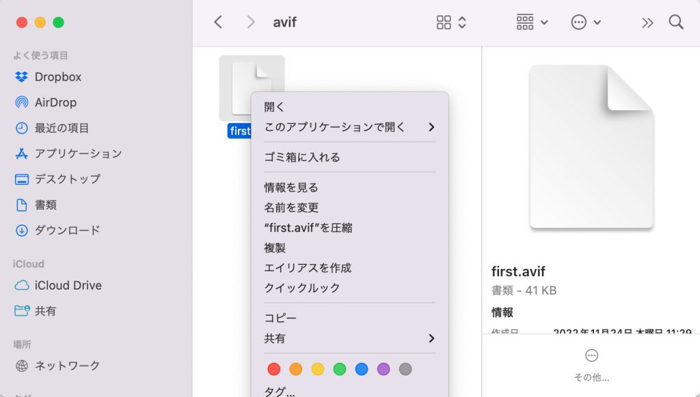Apply the red tag color

point(273,369)
